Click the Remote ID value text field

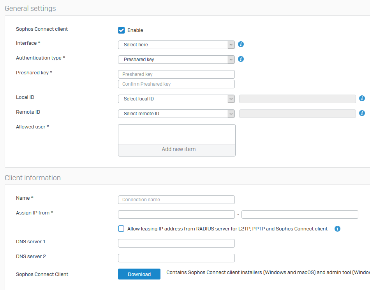pos(297,114)
